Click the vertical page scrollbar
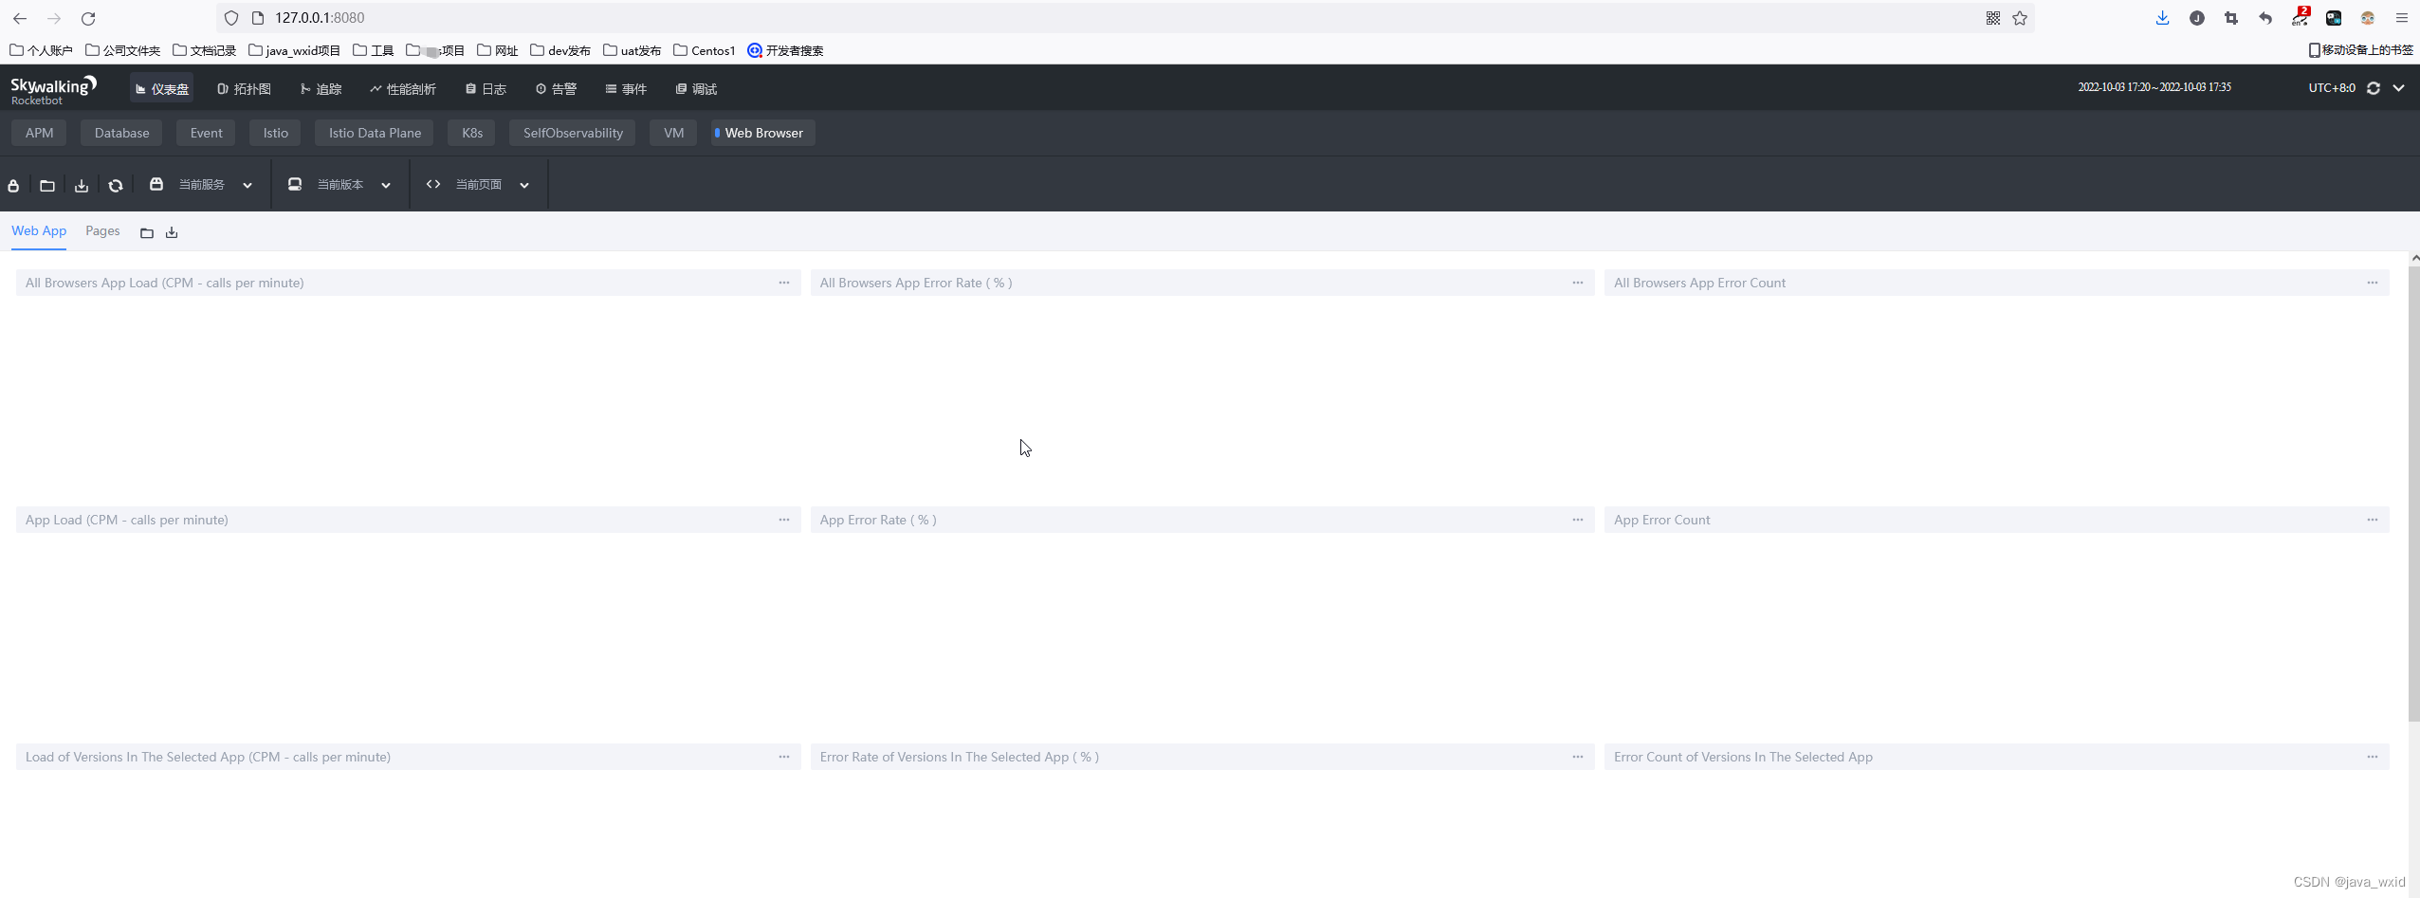2420x898 pixels. pos(2414,493)
